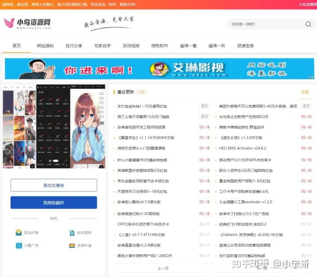Show all updates via 全部 link
Image resolution: width=317 pixels, height=277 pixels.
click(x=305, y=92)
